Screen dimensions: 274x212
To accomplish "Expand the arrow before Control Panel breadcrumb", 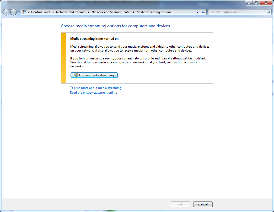I will point(28,12).
